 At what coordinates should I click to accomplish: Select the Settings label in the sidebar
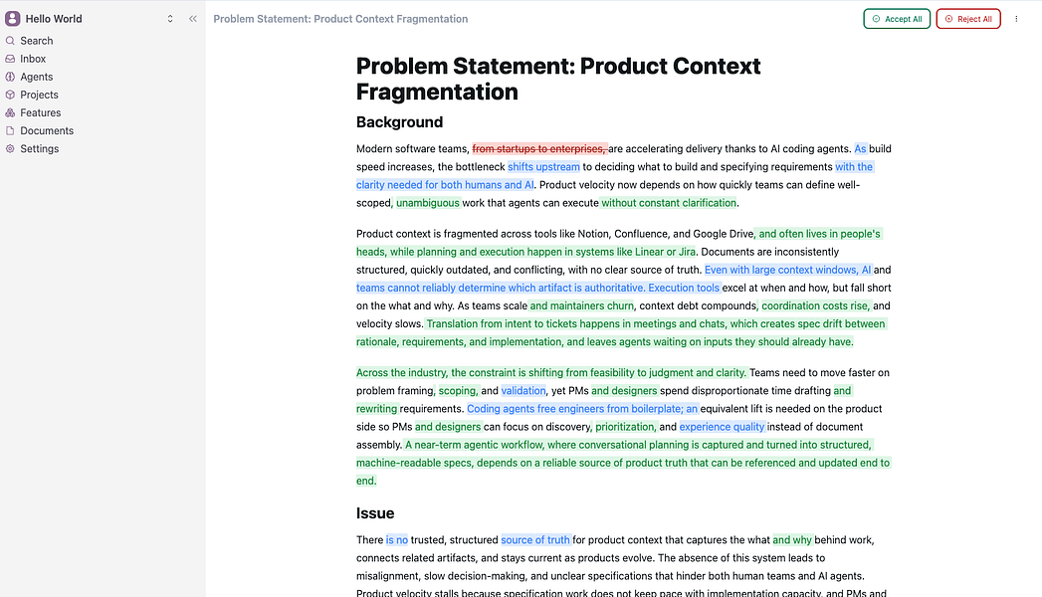(x=38, y=148)
